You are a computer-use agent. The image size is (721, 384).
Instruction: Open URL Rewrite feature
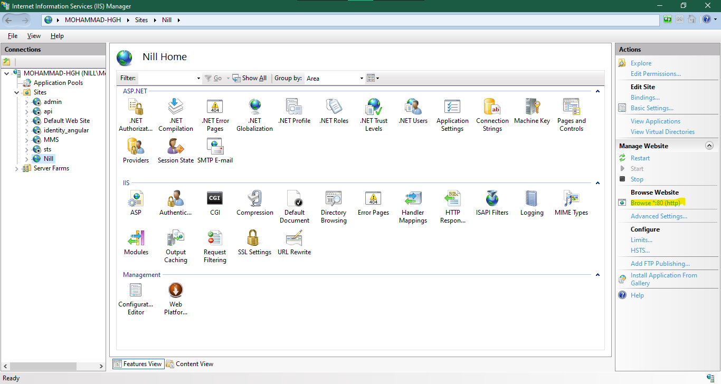295,243
